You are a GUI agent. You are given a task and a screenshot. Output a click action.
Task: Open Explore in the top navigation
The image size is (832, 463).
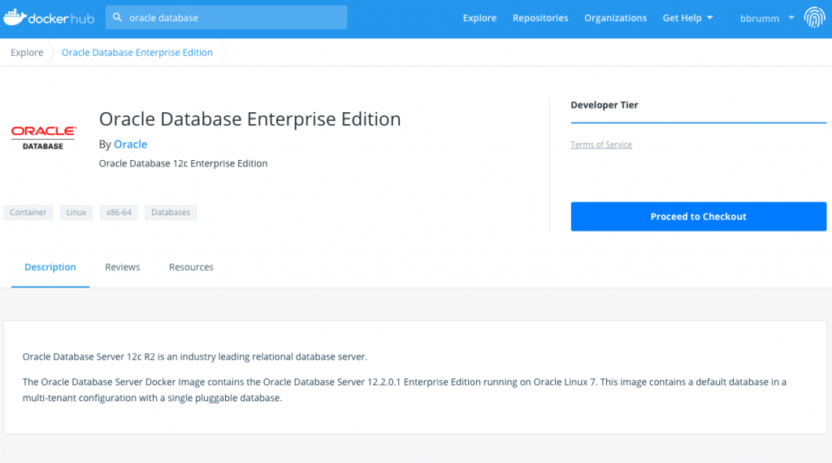point(479,18)
